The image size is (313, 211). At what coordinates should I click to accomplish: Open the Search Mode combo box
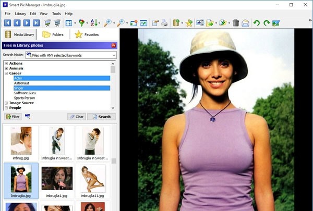[x=71, y=55]
